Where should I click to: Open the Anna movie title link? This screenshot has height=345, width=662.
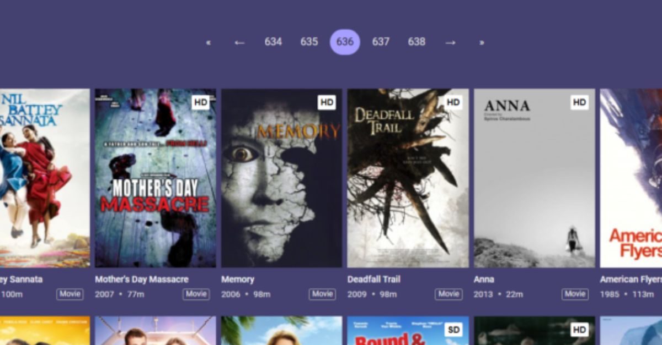click(484, 279)
